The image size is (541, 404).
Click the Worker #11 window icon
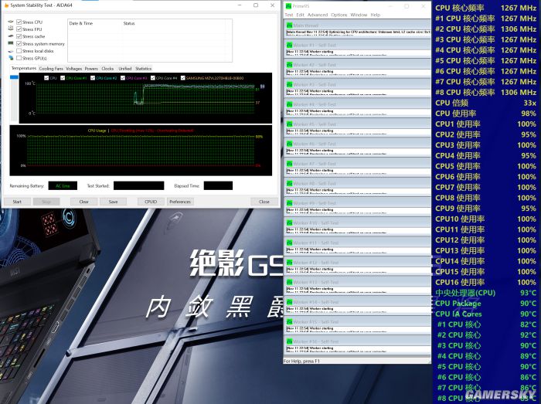point(289,243)
